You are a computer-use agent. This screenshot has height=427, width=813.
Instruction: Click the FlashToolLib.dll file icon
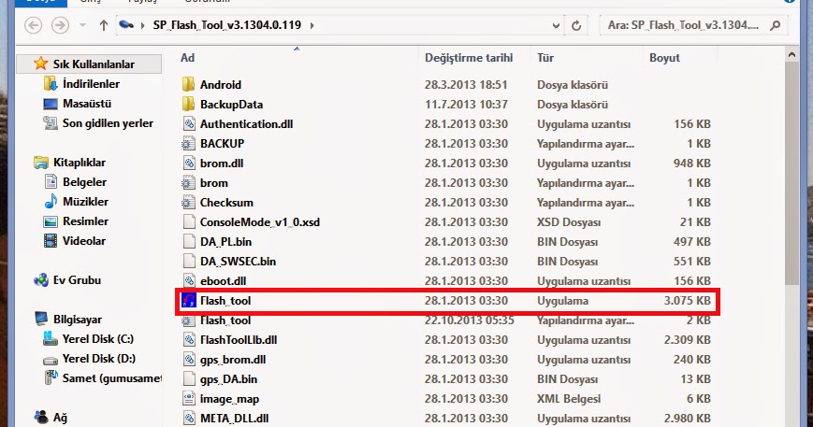[189, 339]
